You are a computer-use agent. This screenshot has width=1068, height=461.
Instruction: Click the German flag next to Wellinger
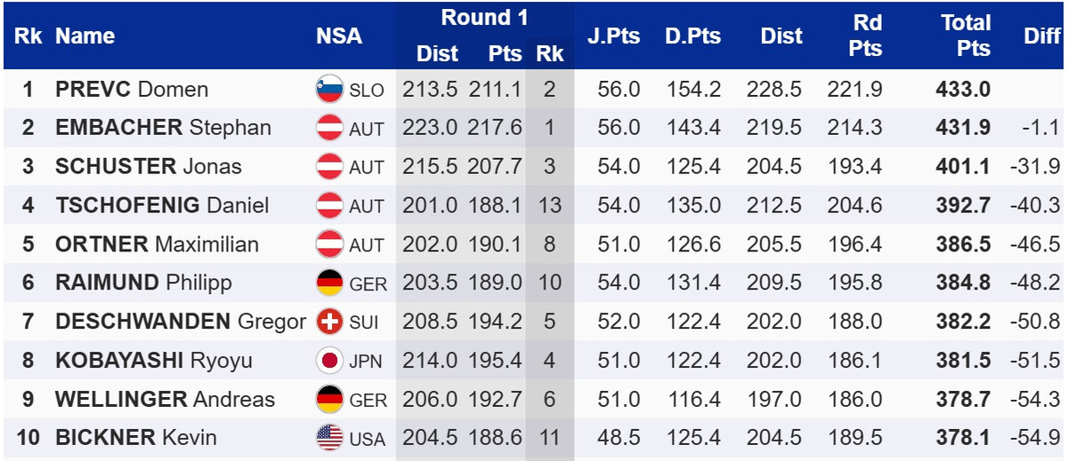pyautogui.click(x=329, y=400)
